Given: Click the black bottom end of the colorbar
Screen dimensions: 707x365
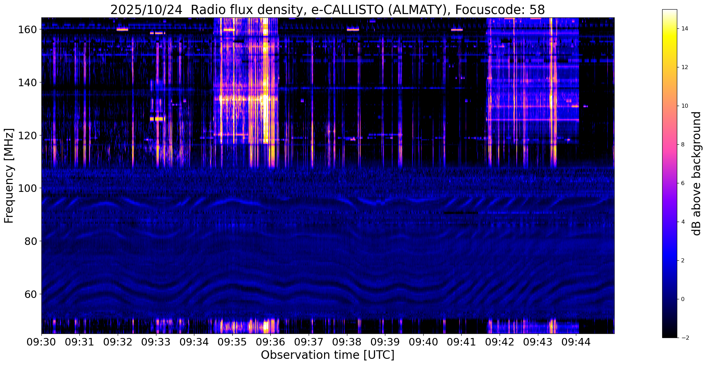Looking at the screenshot, I should click(670, 335).
